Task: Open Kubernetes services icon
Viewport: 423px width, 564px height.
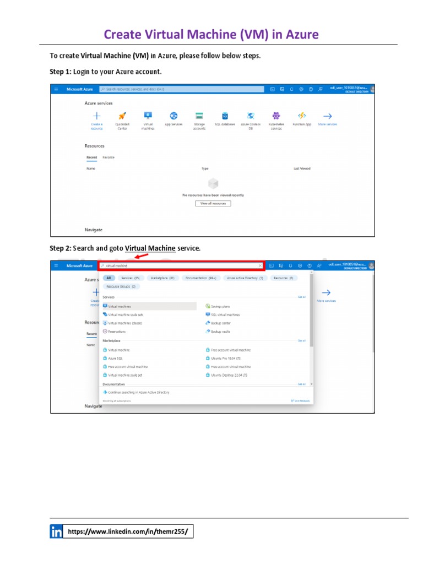Action: [x=276, y=116]
